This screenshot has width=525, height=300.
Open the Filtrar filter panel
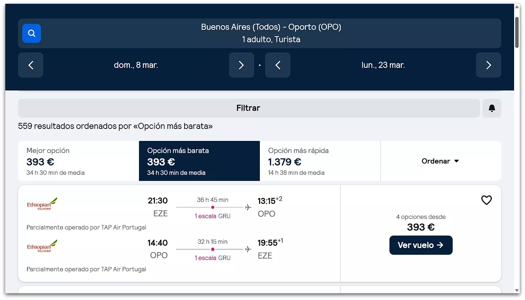[249, 108]
